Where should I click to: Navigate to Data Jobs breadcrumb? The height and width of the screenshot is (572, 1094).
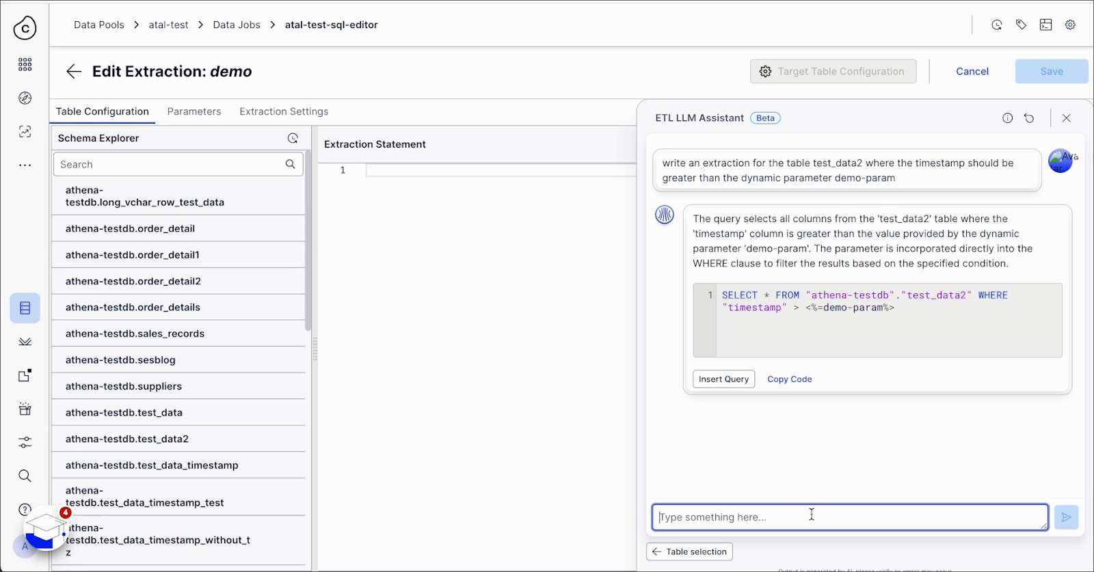point(237,25)
